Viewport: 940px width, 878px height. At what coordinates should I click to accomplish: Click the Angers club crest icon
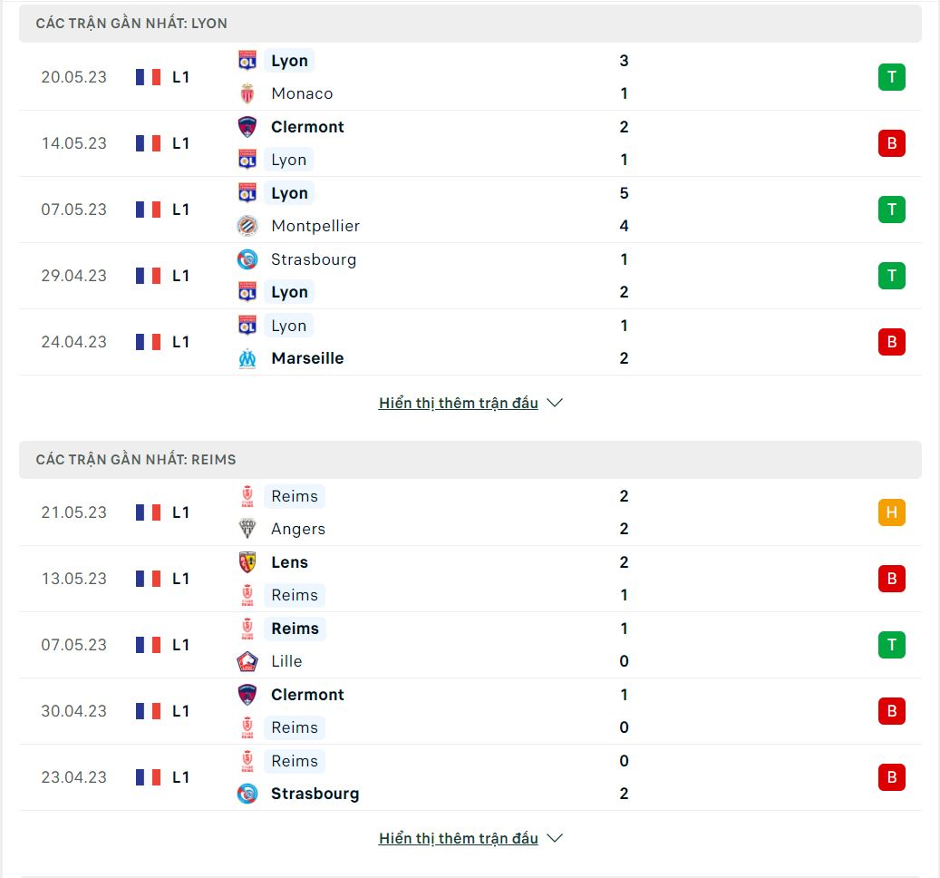pyautogui.click(x=247, y=529)
